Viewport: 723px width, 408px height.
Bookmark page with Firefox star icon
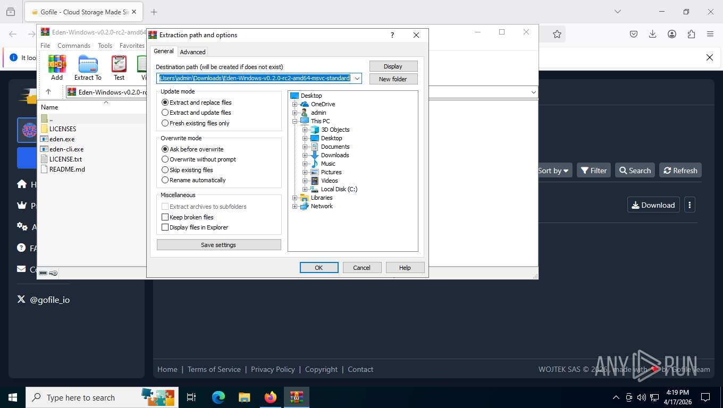[x=557, y=34]
